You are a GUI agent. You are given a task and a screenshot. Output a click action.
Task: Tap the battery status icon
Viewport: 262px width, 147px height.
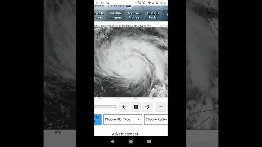pyautogui.click(x=157, y=3)
